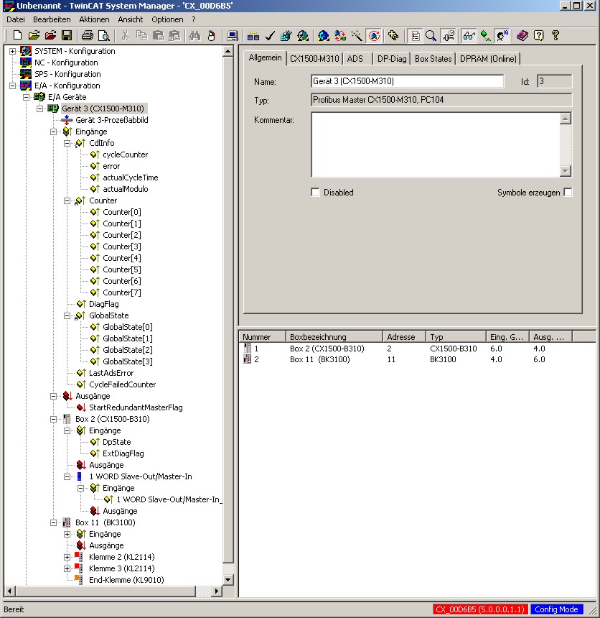Click the binoculars Find icon
The image size is (600, 618).
194,35
